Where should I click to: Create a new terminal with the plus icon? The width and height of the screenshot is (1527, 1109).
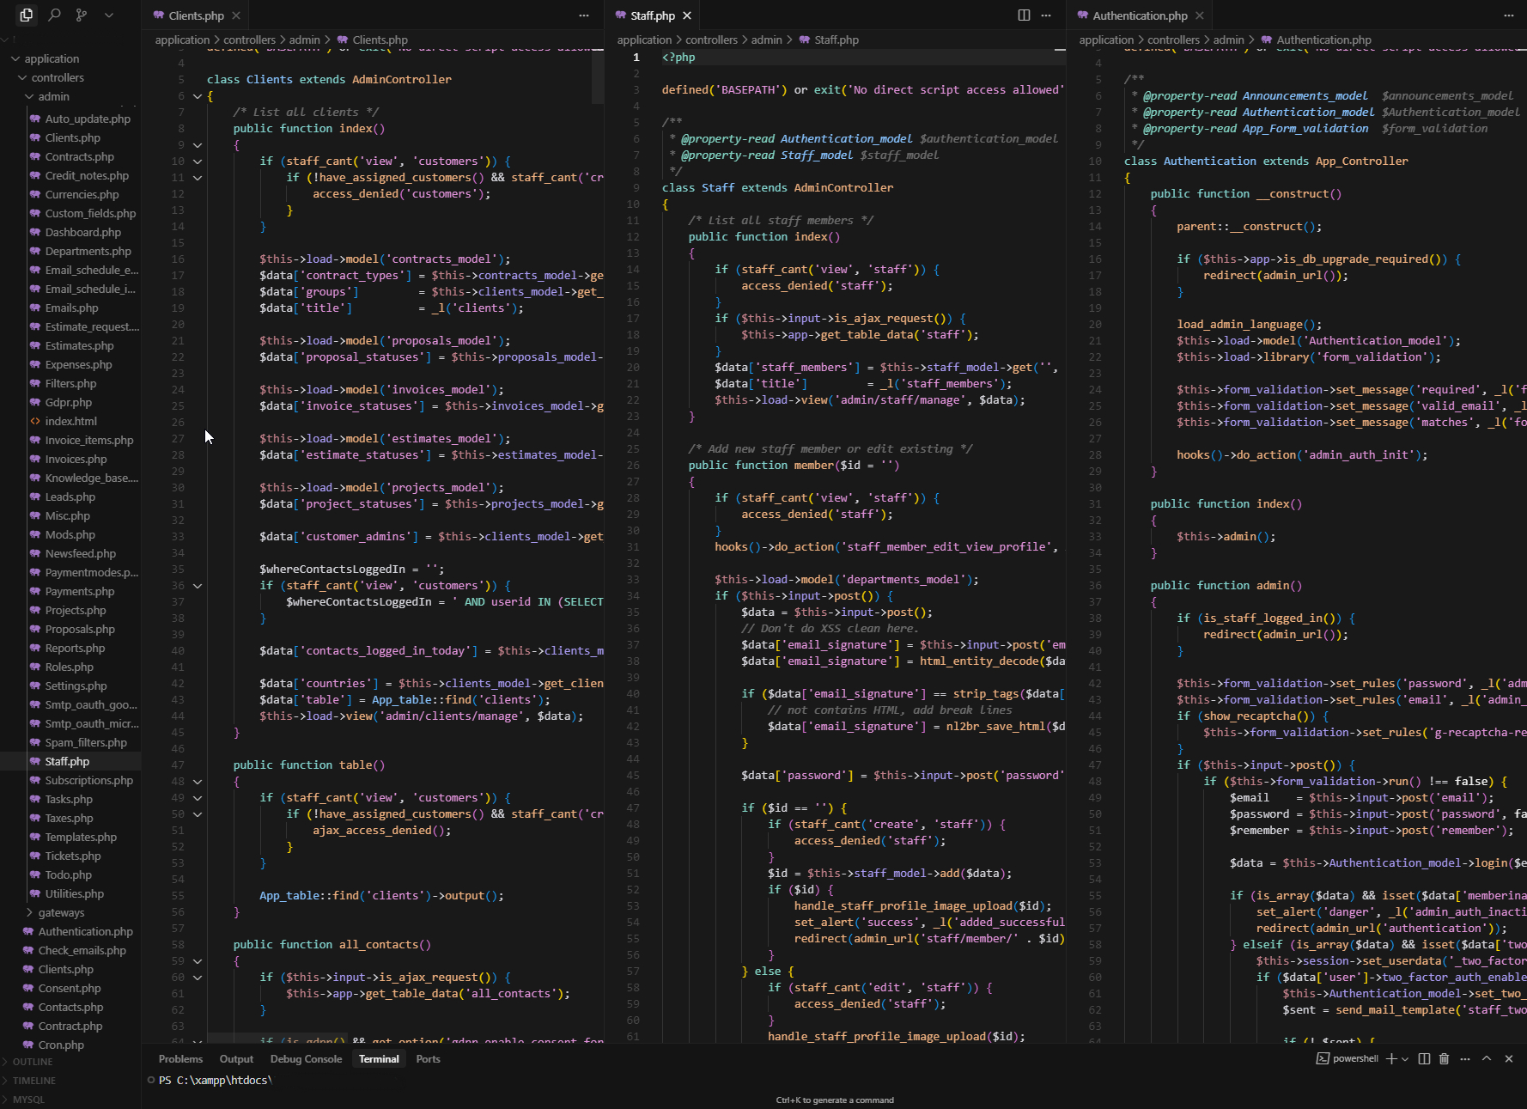[1392, 1058]
